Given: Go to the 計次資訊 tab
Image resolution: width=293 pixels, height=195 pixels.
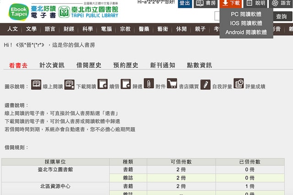Looking at the screenshot, I should tap(52, 65).
